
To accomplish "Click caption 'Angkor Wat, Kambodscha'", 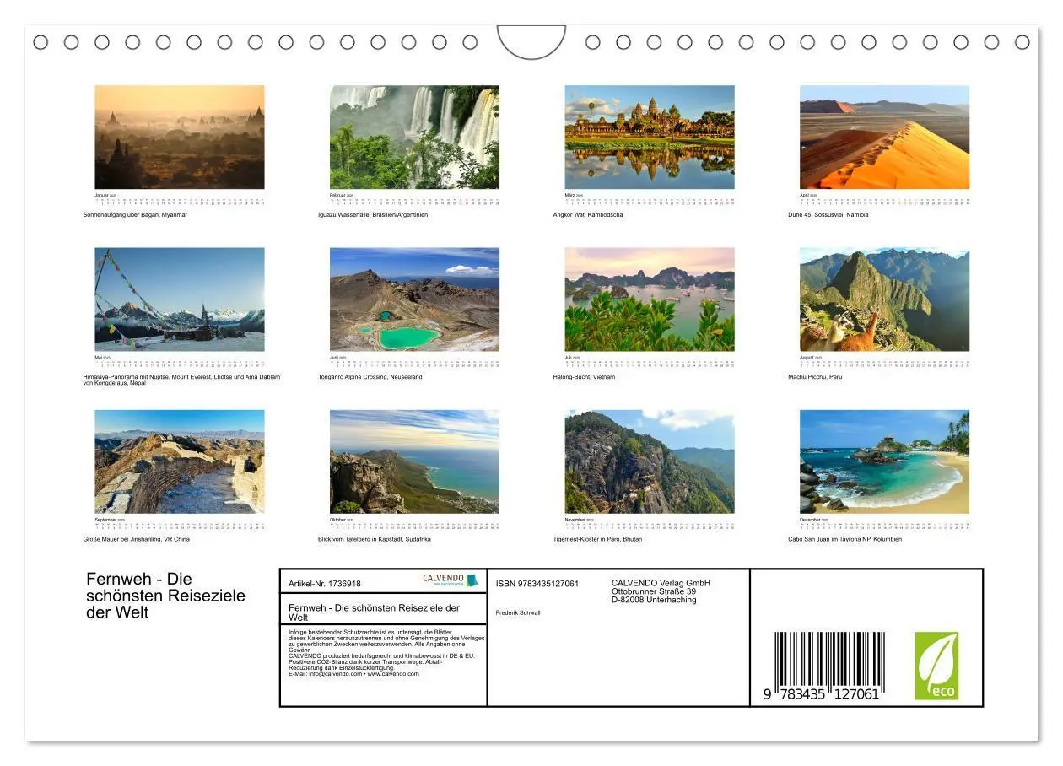I will pyautogui.click(x=588, y=214).
